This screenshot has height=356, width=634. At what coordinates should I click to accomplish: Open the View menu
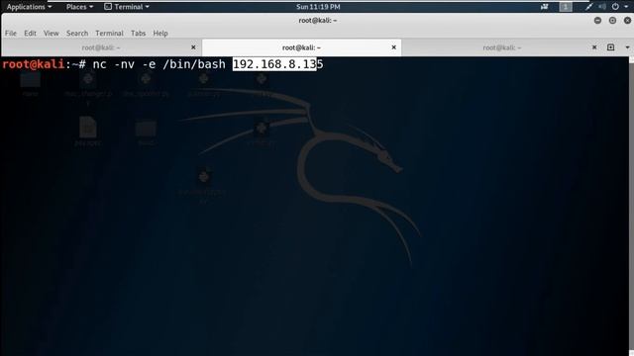(51, 33)
